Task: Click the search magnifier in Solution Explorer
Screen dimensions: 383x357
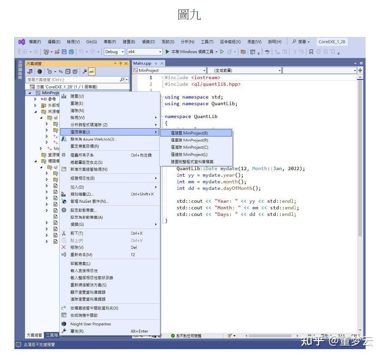Action: pos(122,79)
